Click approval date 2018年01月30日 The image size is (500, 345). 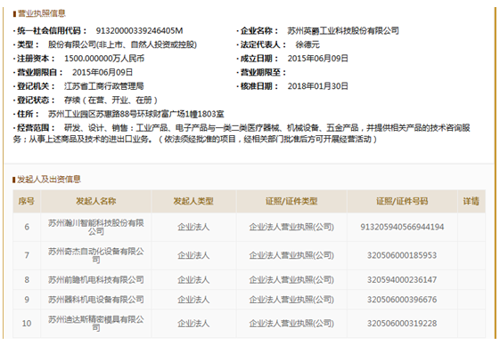[x=318, y=86]
